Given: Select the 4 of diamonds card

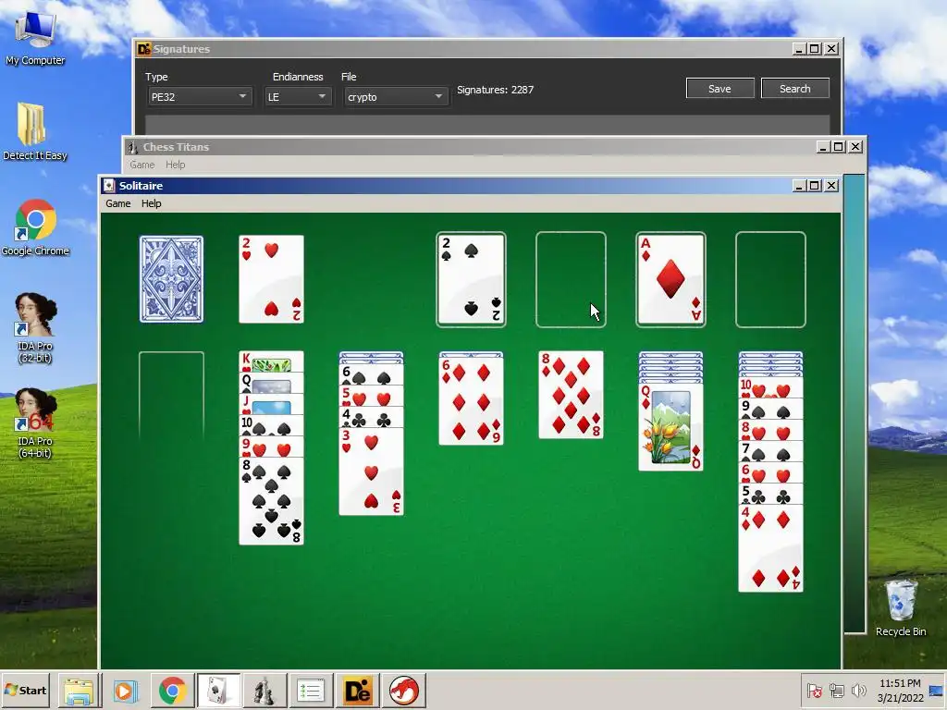Looking at the screenshot, I should coord(770,548).
